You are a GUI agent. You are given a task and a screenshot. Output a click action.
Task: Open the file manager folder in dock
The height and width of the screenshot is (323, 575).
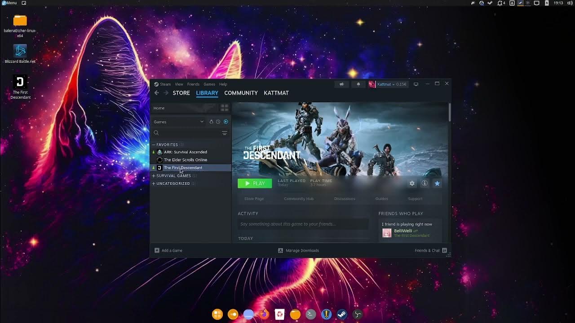(x=295, y=314)
